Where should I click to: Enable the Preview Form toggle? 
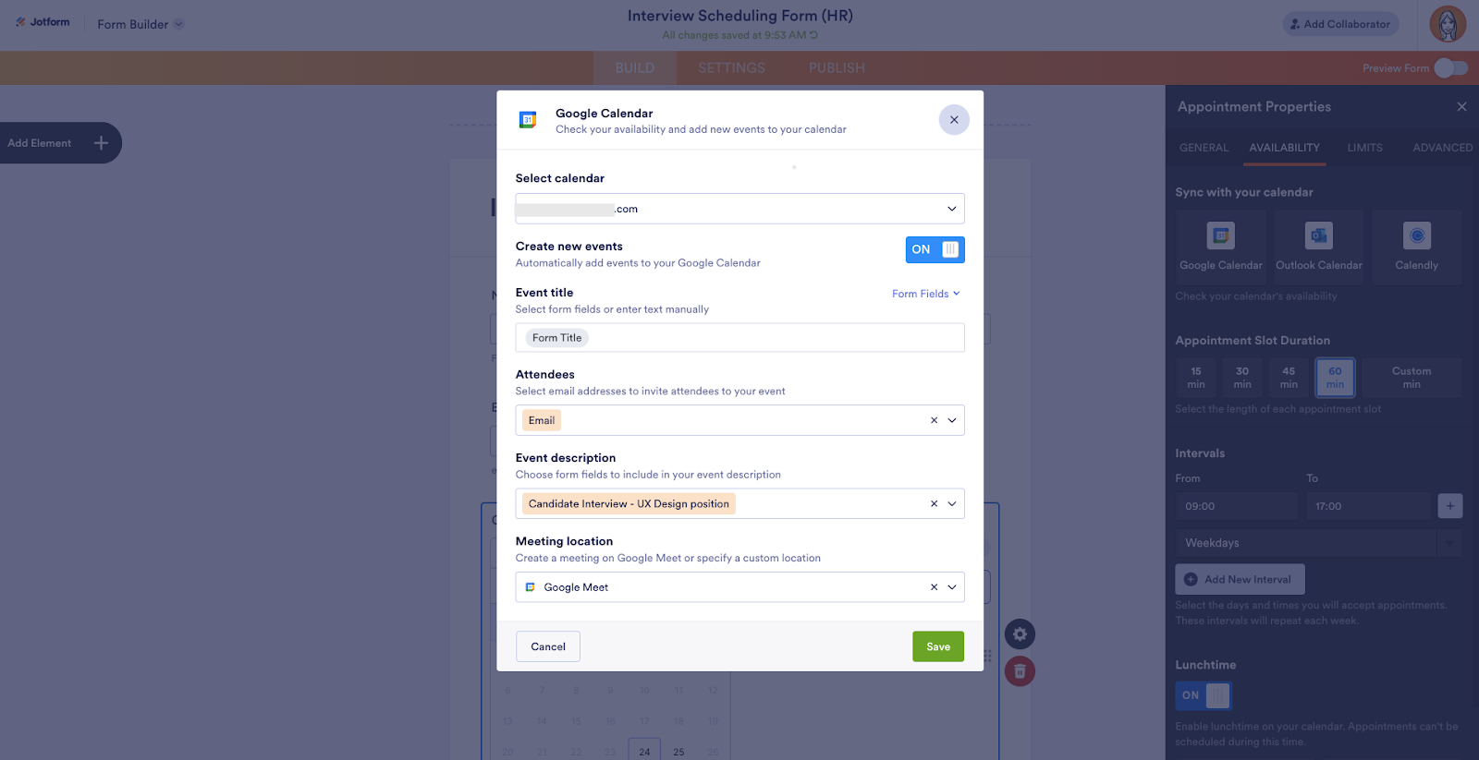point(1450,68)
